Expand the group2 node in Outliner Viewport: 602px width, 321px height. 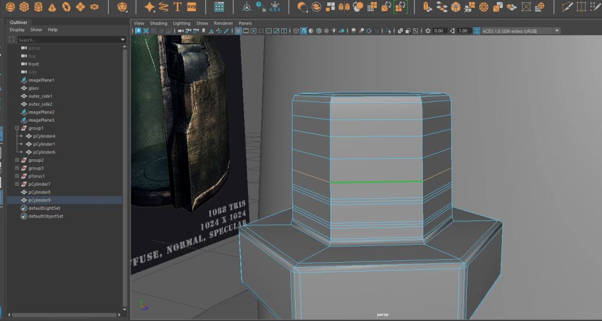(17, 160)
